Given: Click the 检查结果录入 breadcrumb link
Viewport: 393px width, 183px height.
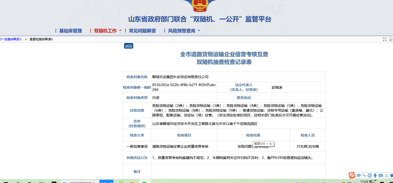Looking at the screenshot, I should 13,39.
